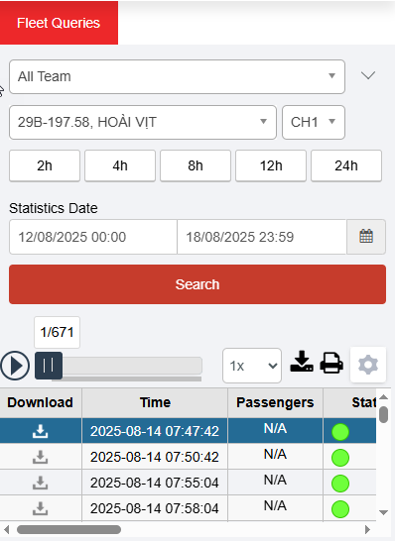Viewport: 395px width, 541px height.
Task: Open the calendar date picker icon
Action: 366,237
